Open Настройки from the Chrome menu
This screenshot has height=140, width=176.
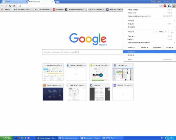tap(149, 52)
